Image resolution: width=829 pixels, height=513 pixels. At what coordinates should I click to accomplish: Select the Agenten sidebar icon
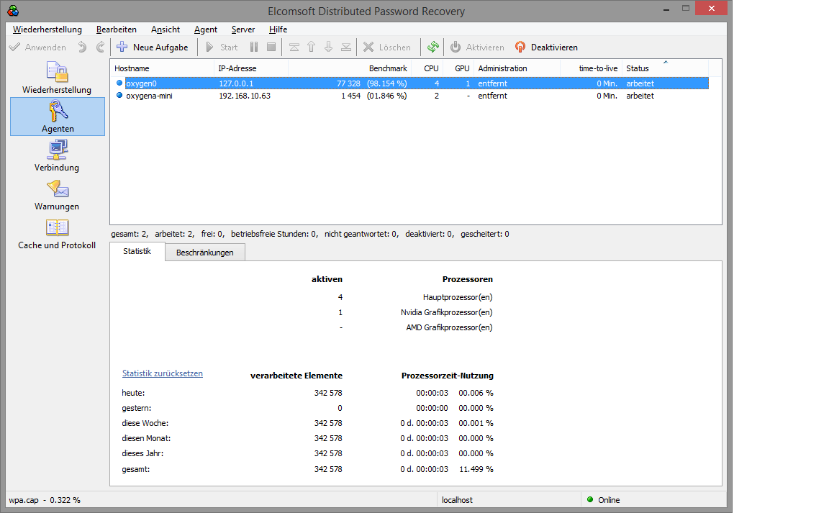pos(58,117)
